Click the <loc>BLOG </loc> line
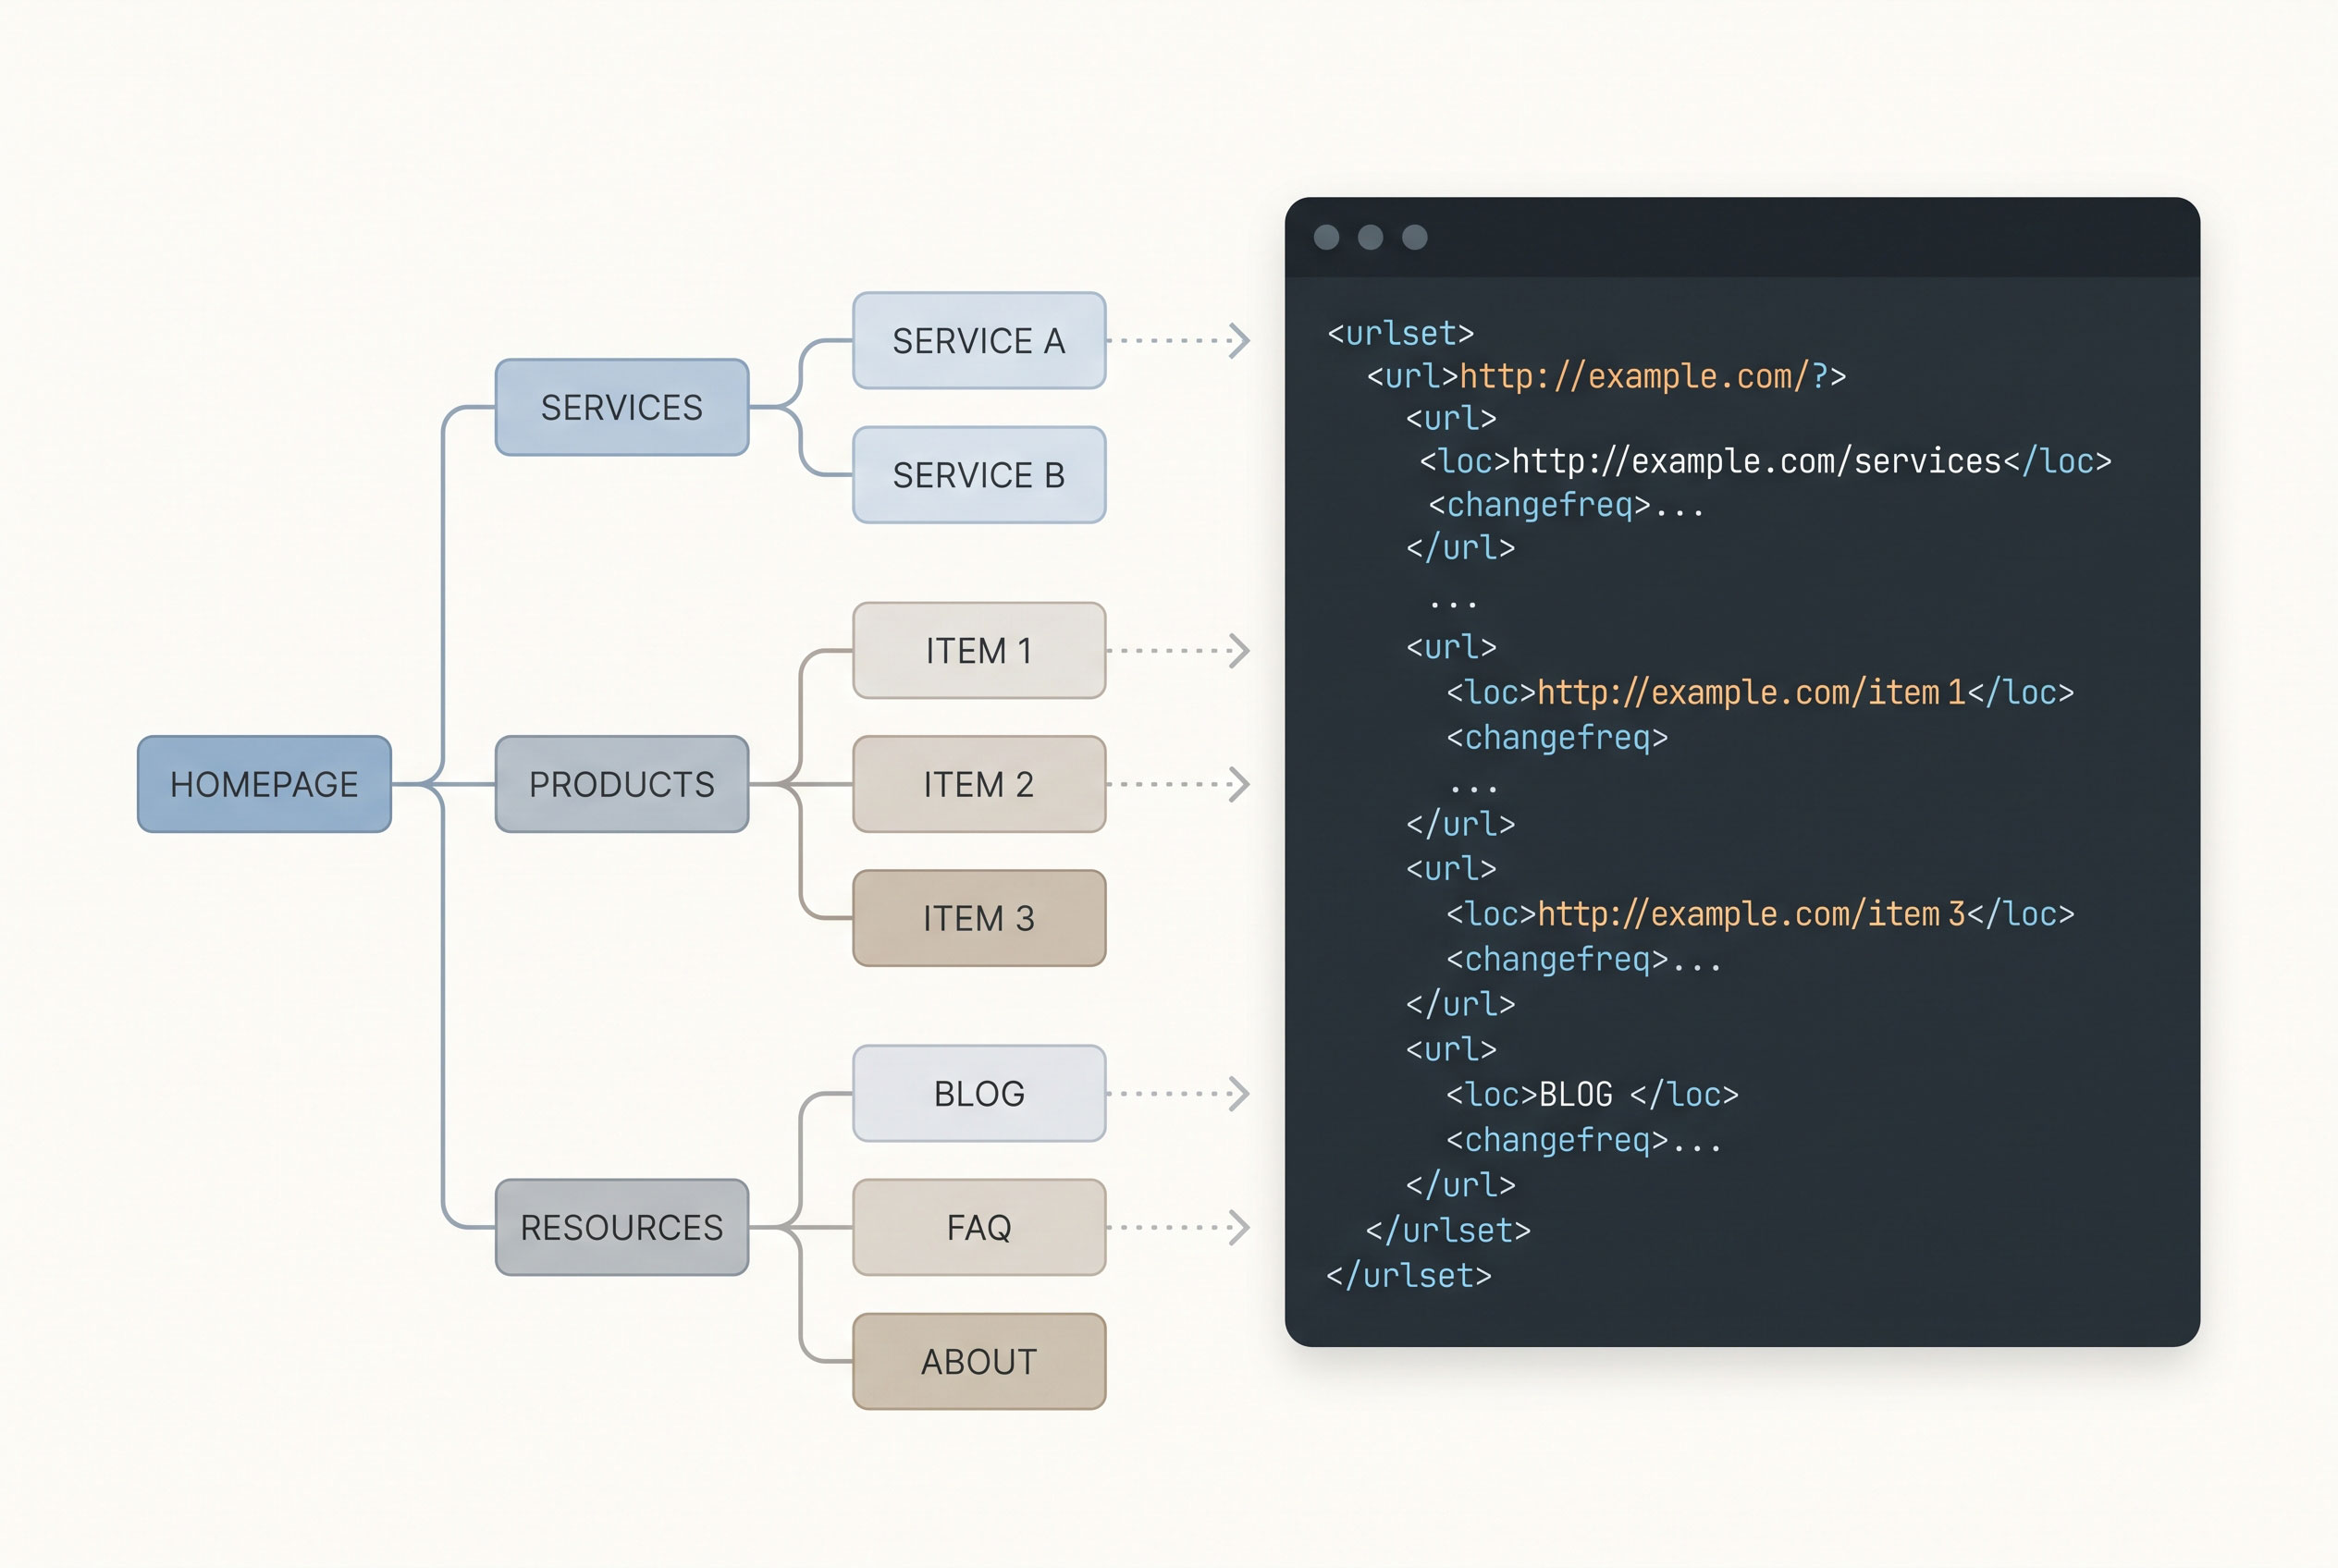 point(1592,1094)
